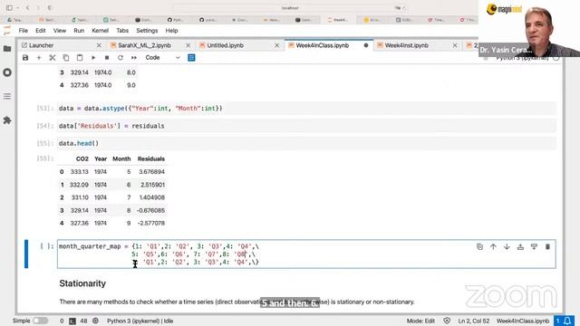Screen dimensions: 580x326
Task: Open the Settings menu
Action: click(147, 31)
